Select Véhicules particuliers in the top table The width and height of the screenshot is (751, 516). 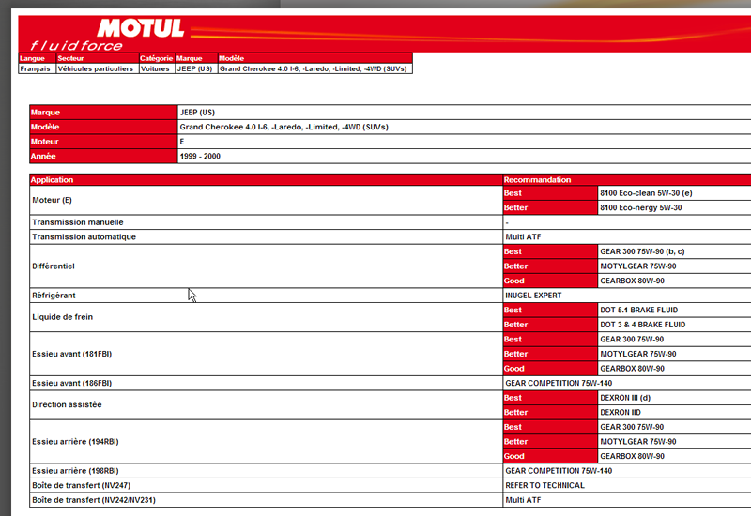(x=98, y=68)
